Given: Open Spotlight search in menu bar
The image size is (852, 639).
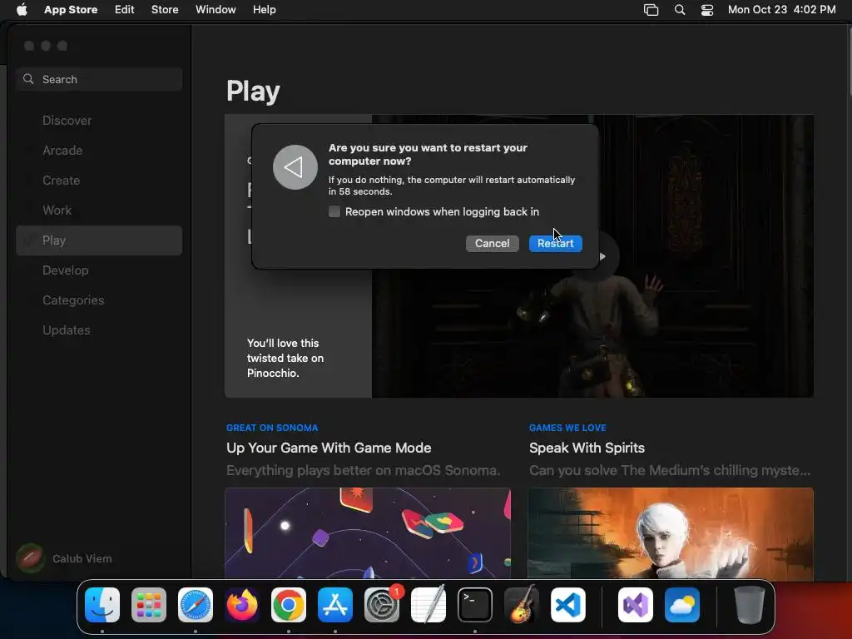Looking at the screenshot, I should [680, 10].
